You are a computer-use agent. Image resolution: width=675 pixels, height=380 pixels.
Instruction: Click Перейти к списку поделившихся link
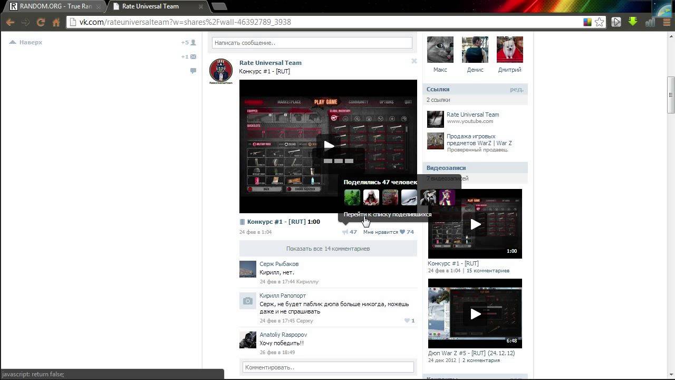388,214
